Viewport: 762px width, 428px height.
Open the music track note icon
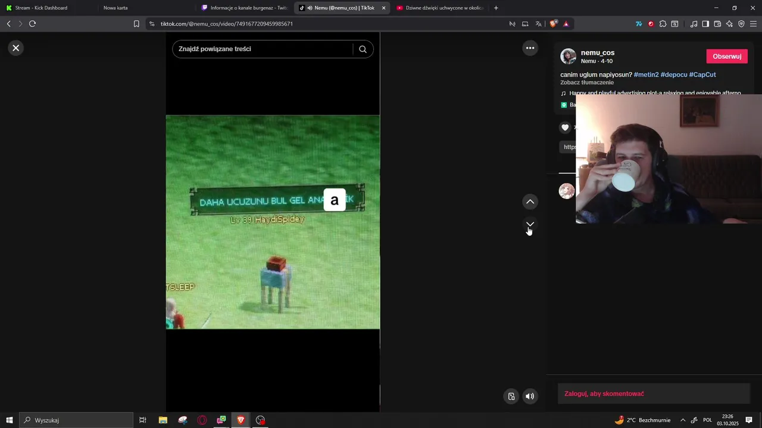click(563, 93)
